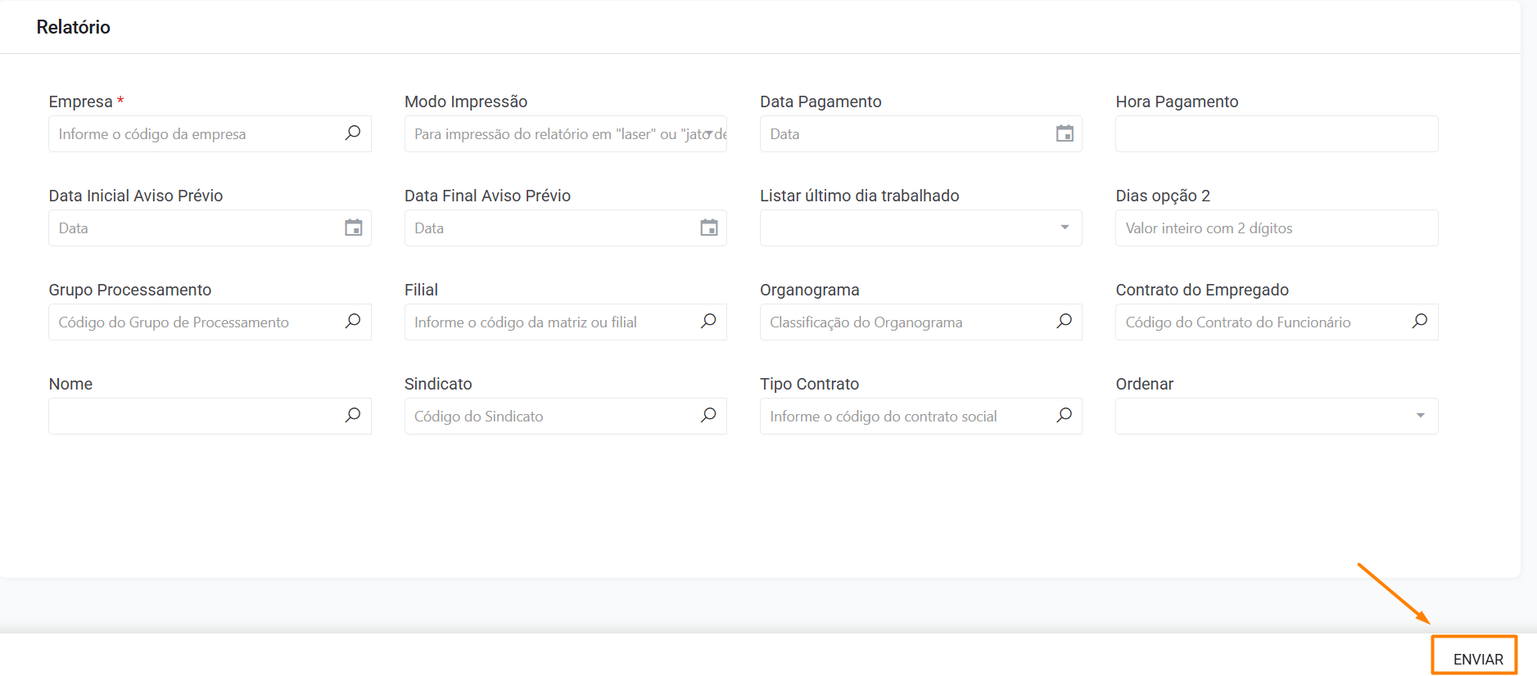
Task: Click the Sindicato search magnifier icon
Action: [x=708, y=416]
